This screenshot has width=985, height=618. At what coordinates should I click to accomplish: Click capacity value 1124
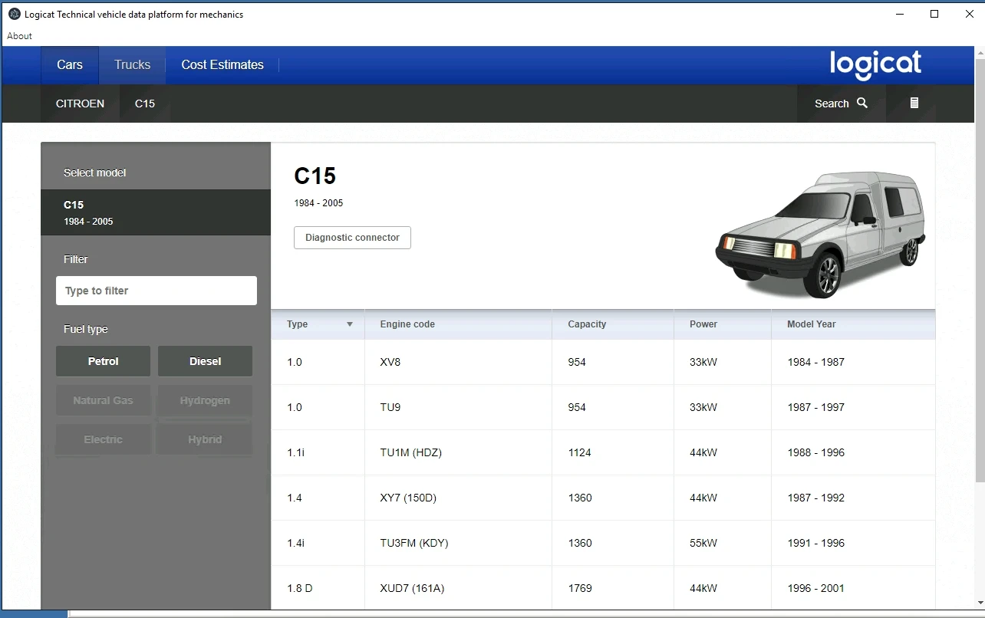pos(579,452)
